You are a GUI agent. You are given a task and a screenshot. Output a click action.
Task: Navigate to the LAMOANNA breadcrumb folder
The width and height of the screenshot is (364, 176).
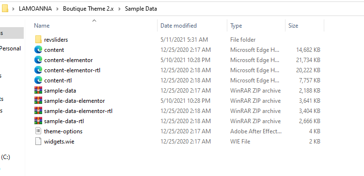(x=35, y=9)
